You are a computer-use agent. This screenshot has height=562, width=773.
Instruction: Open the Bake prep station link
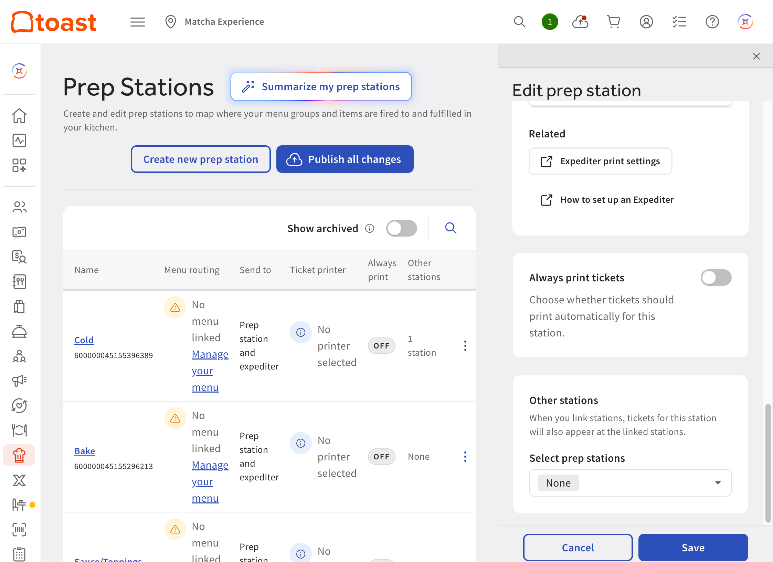pyautogui.click(x=85, y=451)
